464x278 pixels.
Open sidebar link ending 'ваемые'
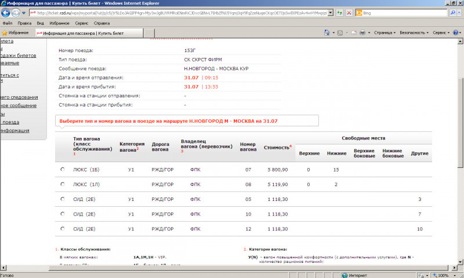point(9,63)
